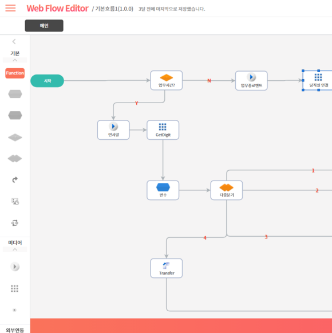
Task: Open the hamburger menu
Action: [10, 8]
